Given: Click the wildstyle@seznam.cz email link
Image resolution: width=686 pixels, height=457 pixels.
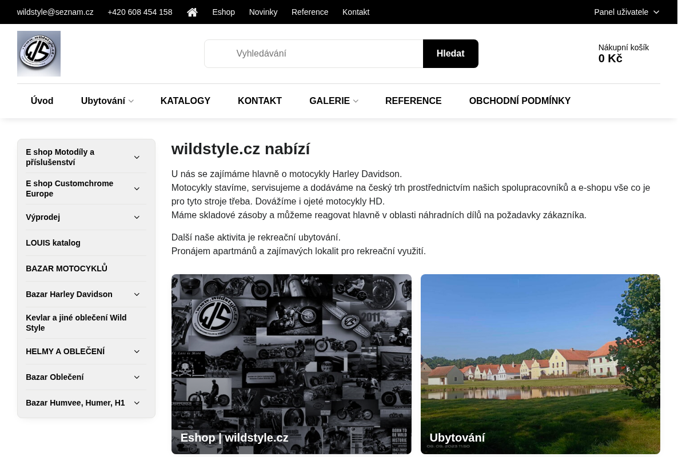Looking at the screenshot, I should point(55,12).
